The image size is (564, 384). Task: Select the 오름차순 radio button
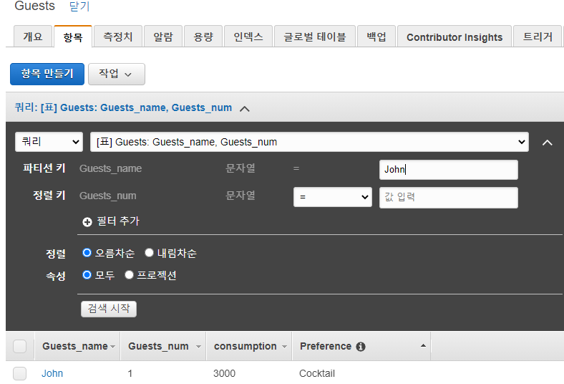pyautogui.click(x=87, y=253)
